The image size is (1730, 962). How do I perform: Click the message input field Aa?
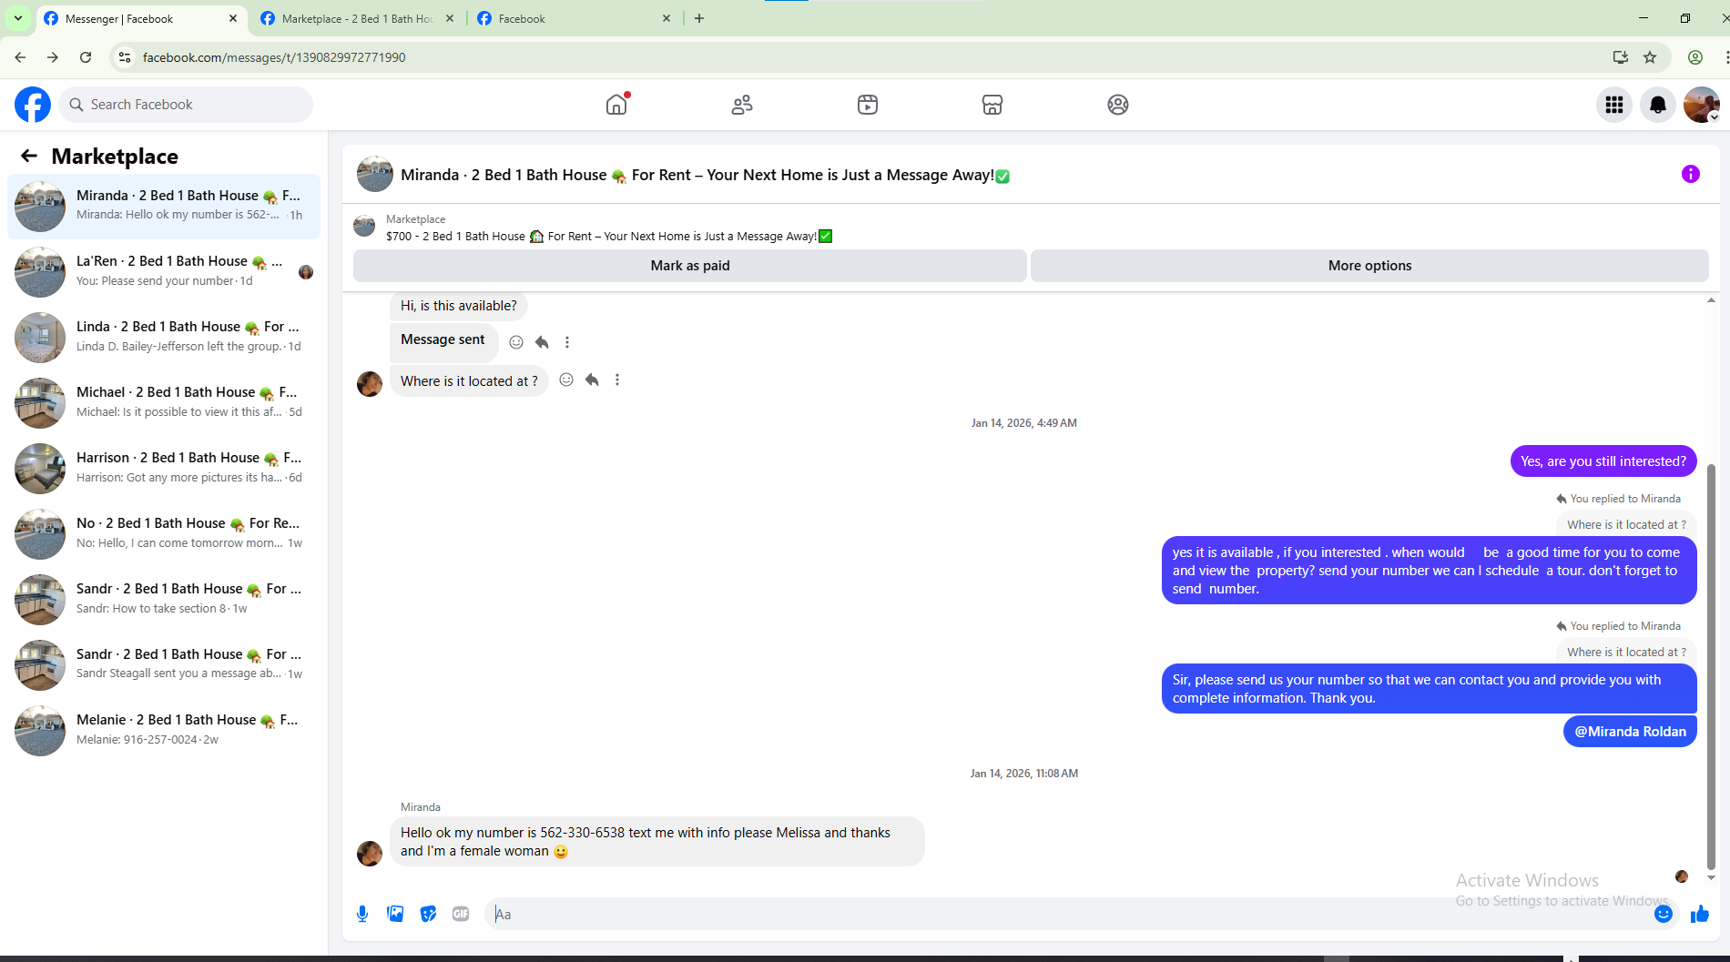point(1065,914)
